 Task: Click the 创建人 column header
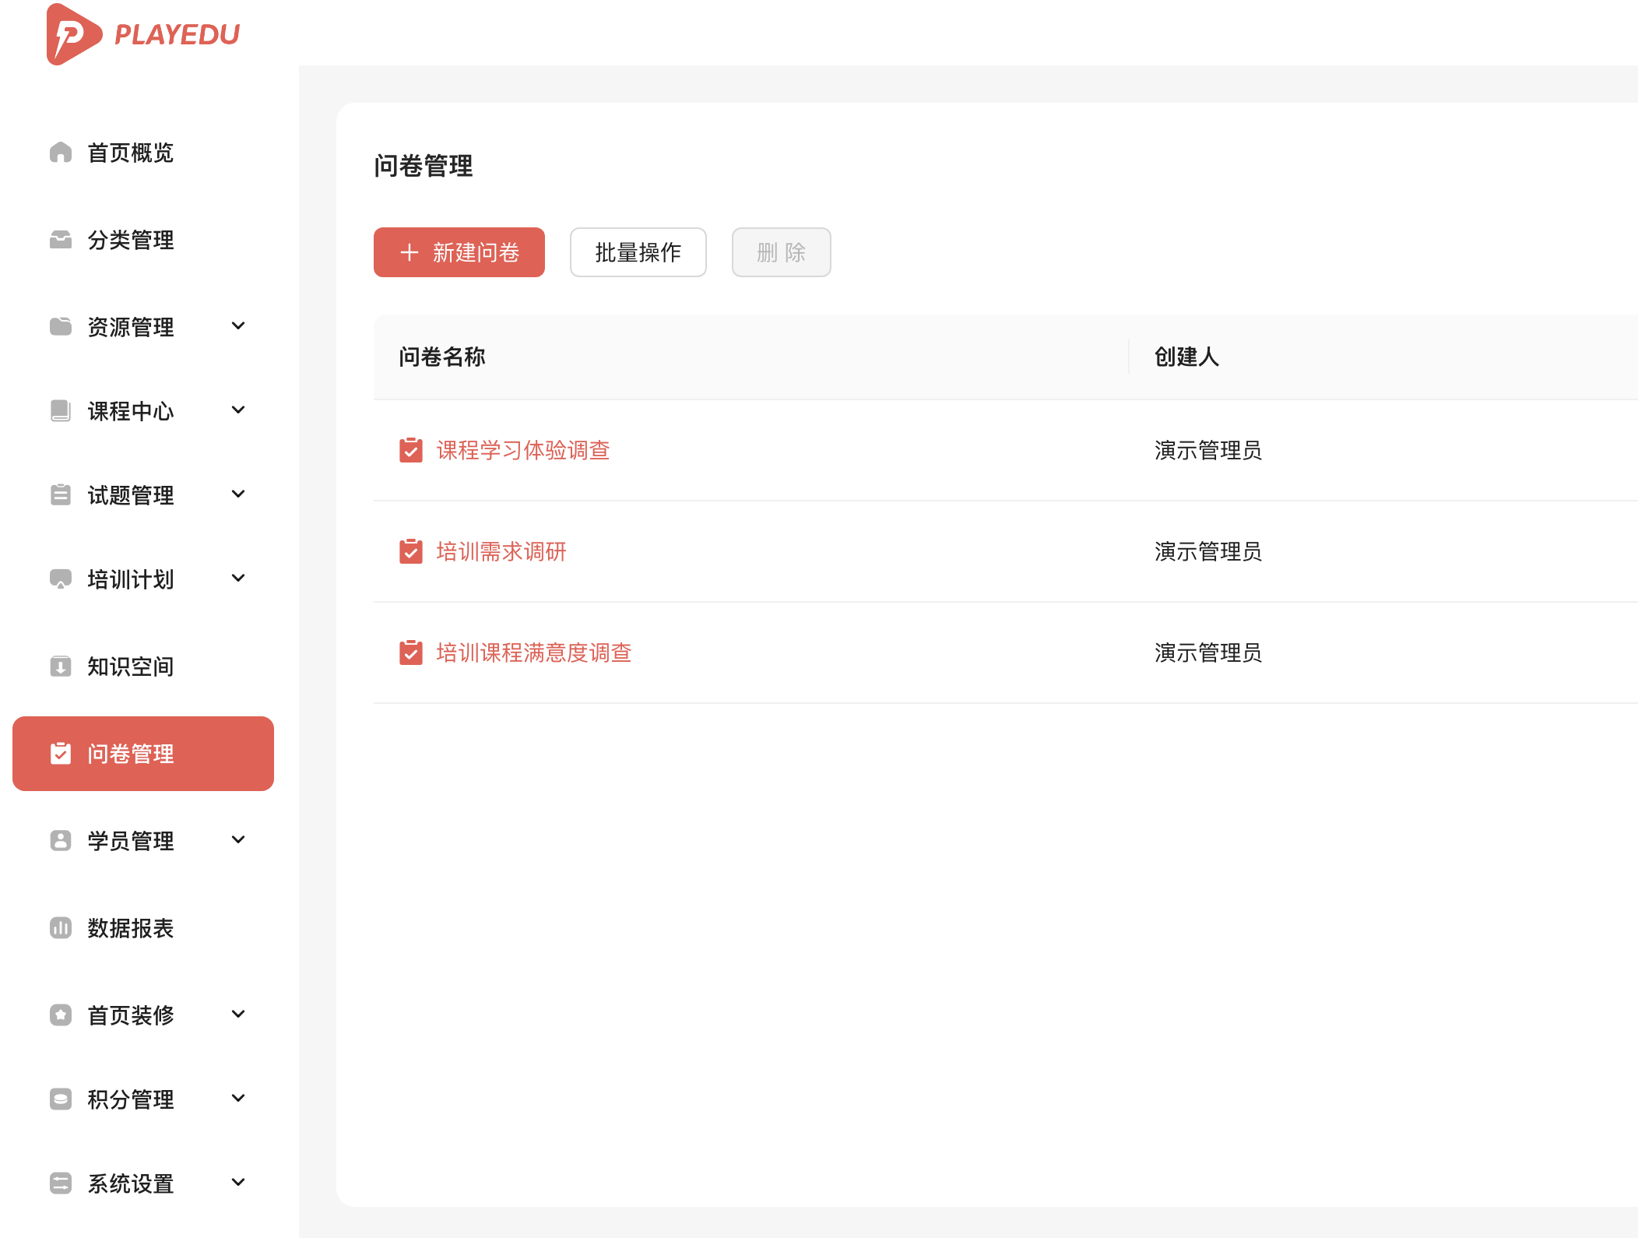[1186, 357]
